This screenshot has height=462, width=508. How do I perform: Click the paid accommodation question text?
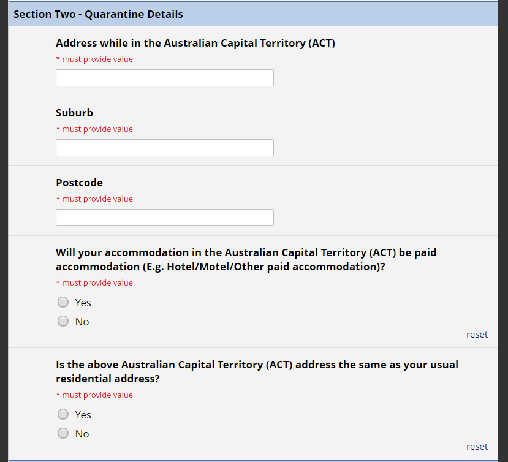point(246,260)
